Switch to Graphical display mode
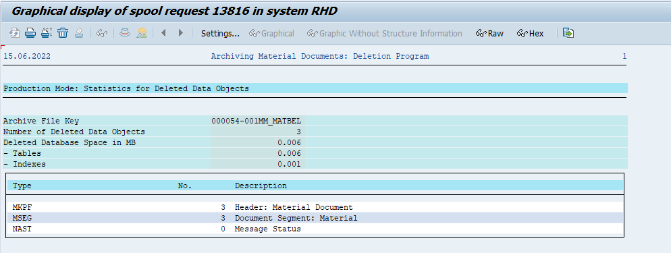 271,33
